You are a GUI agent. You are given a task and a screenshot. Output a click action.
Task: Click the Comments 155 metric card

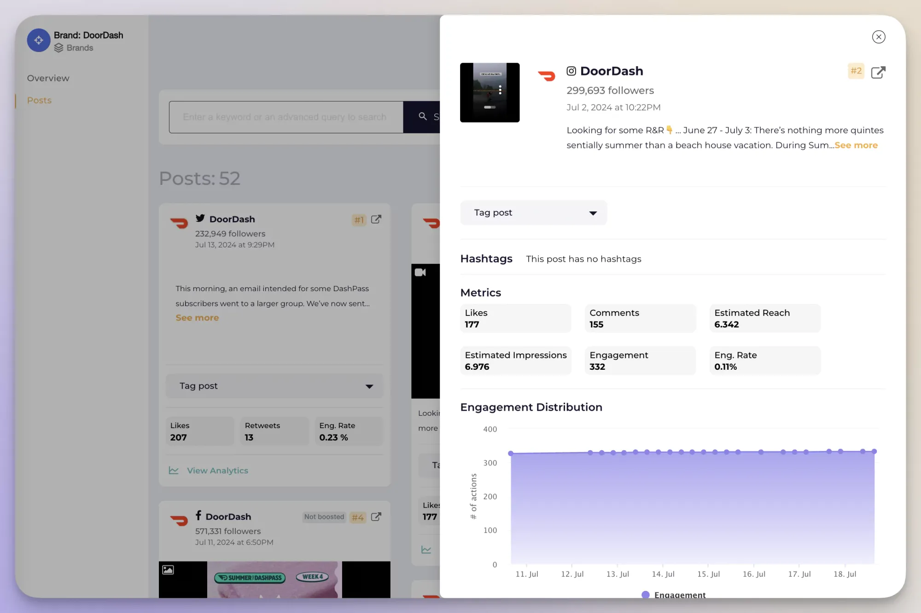click(x=640, y=318)
